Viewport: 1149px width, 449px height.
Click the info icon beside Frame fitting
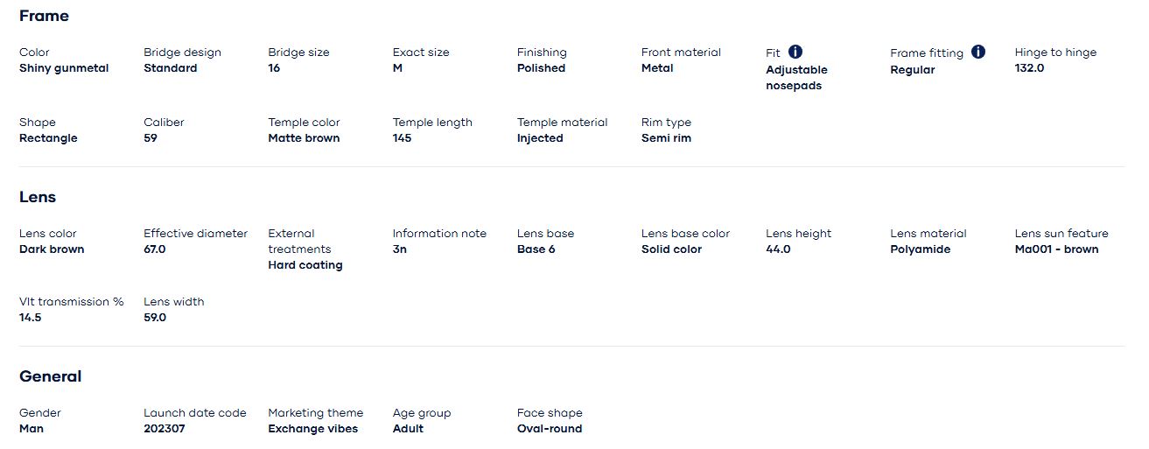[x=978, y=52]
